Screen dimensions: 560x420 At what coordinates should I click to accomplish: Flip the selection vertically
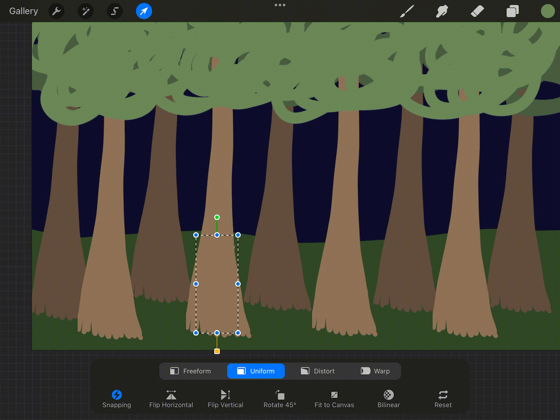(225, 399)
